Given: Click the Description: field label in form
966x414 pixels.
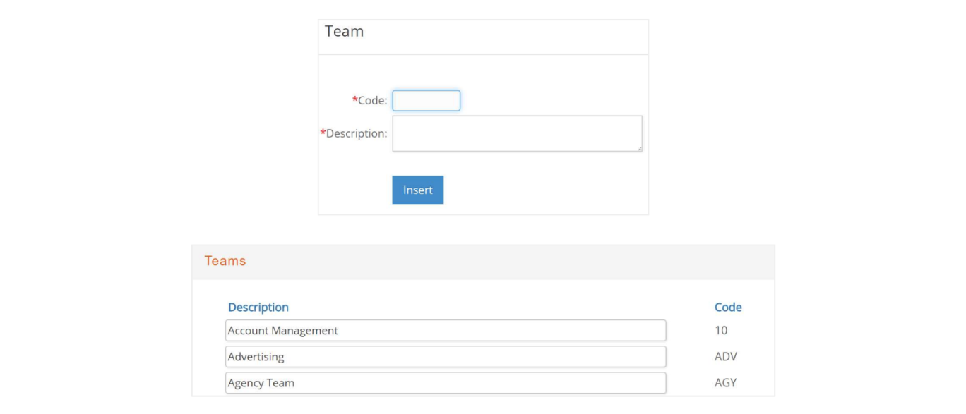Looking at the screenshot, I should click(357, 133).
